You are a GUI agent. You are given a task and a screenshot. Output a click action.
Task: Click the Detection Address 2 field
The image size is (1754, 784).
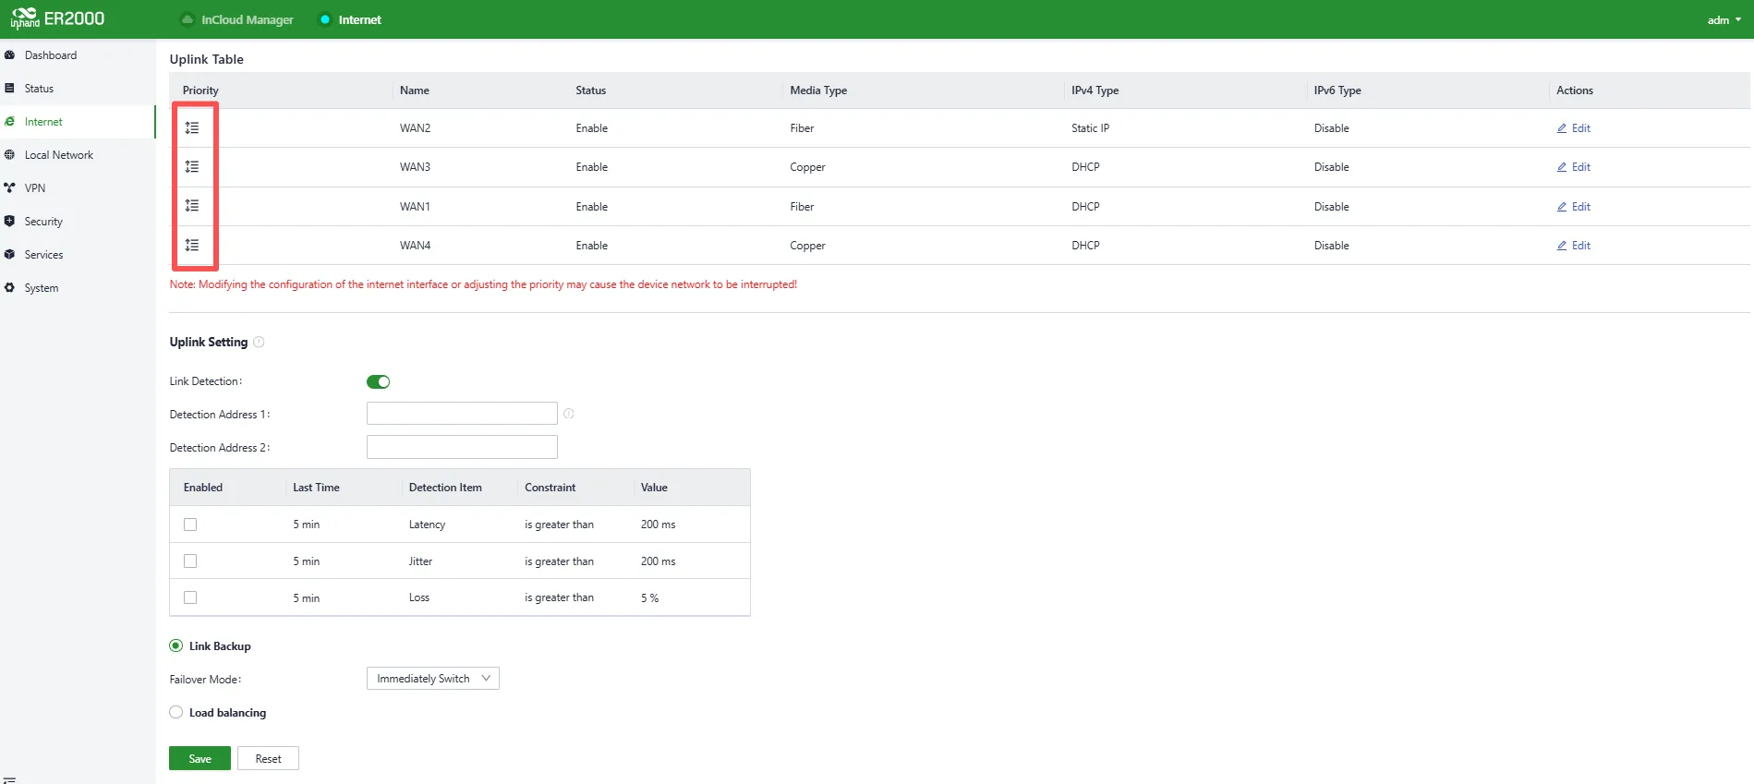point(462,447)
